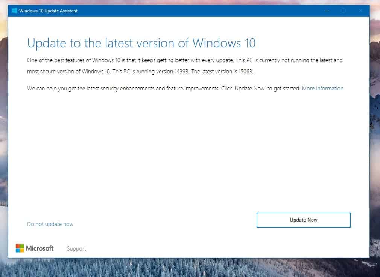Click the four-color Microsoft logo squares

pyautogui.click(x=20, y=248)
